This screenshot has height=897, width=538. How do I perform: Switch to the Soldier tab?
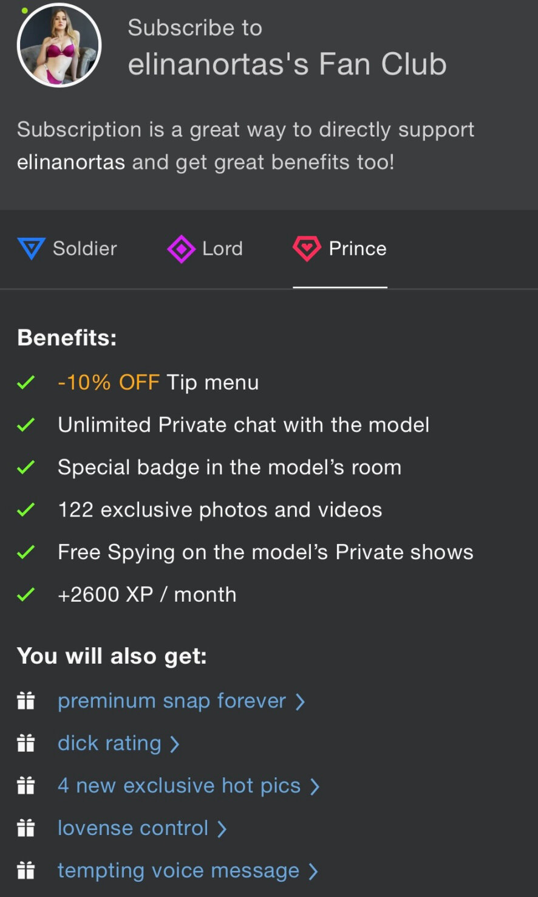tap(84, 249)
